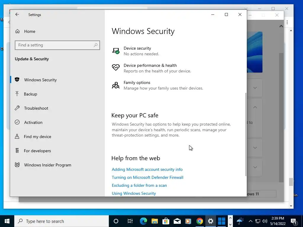Click the Settings window vertical scrollbar
Image resolution: width=303 pixels, height=227 pixels.
[x=246, y=134]
